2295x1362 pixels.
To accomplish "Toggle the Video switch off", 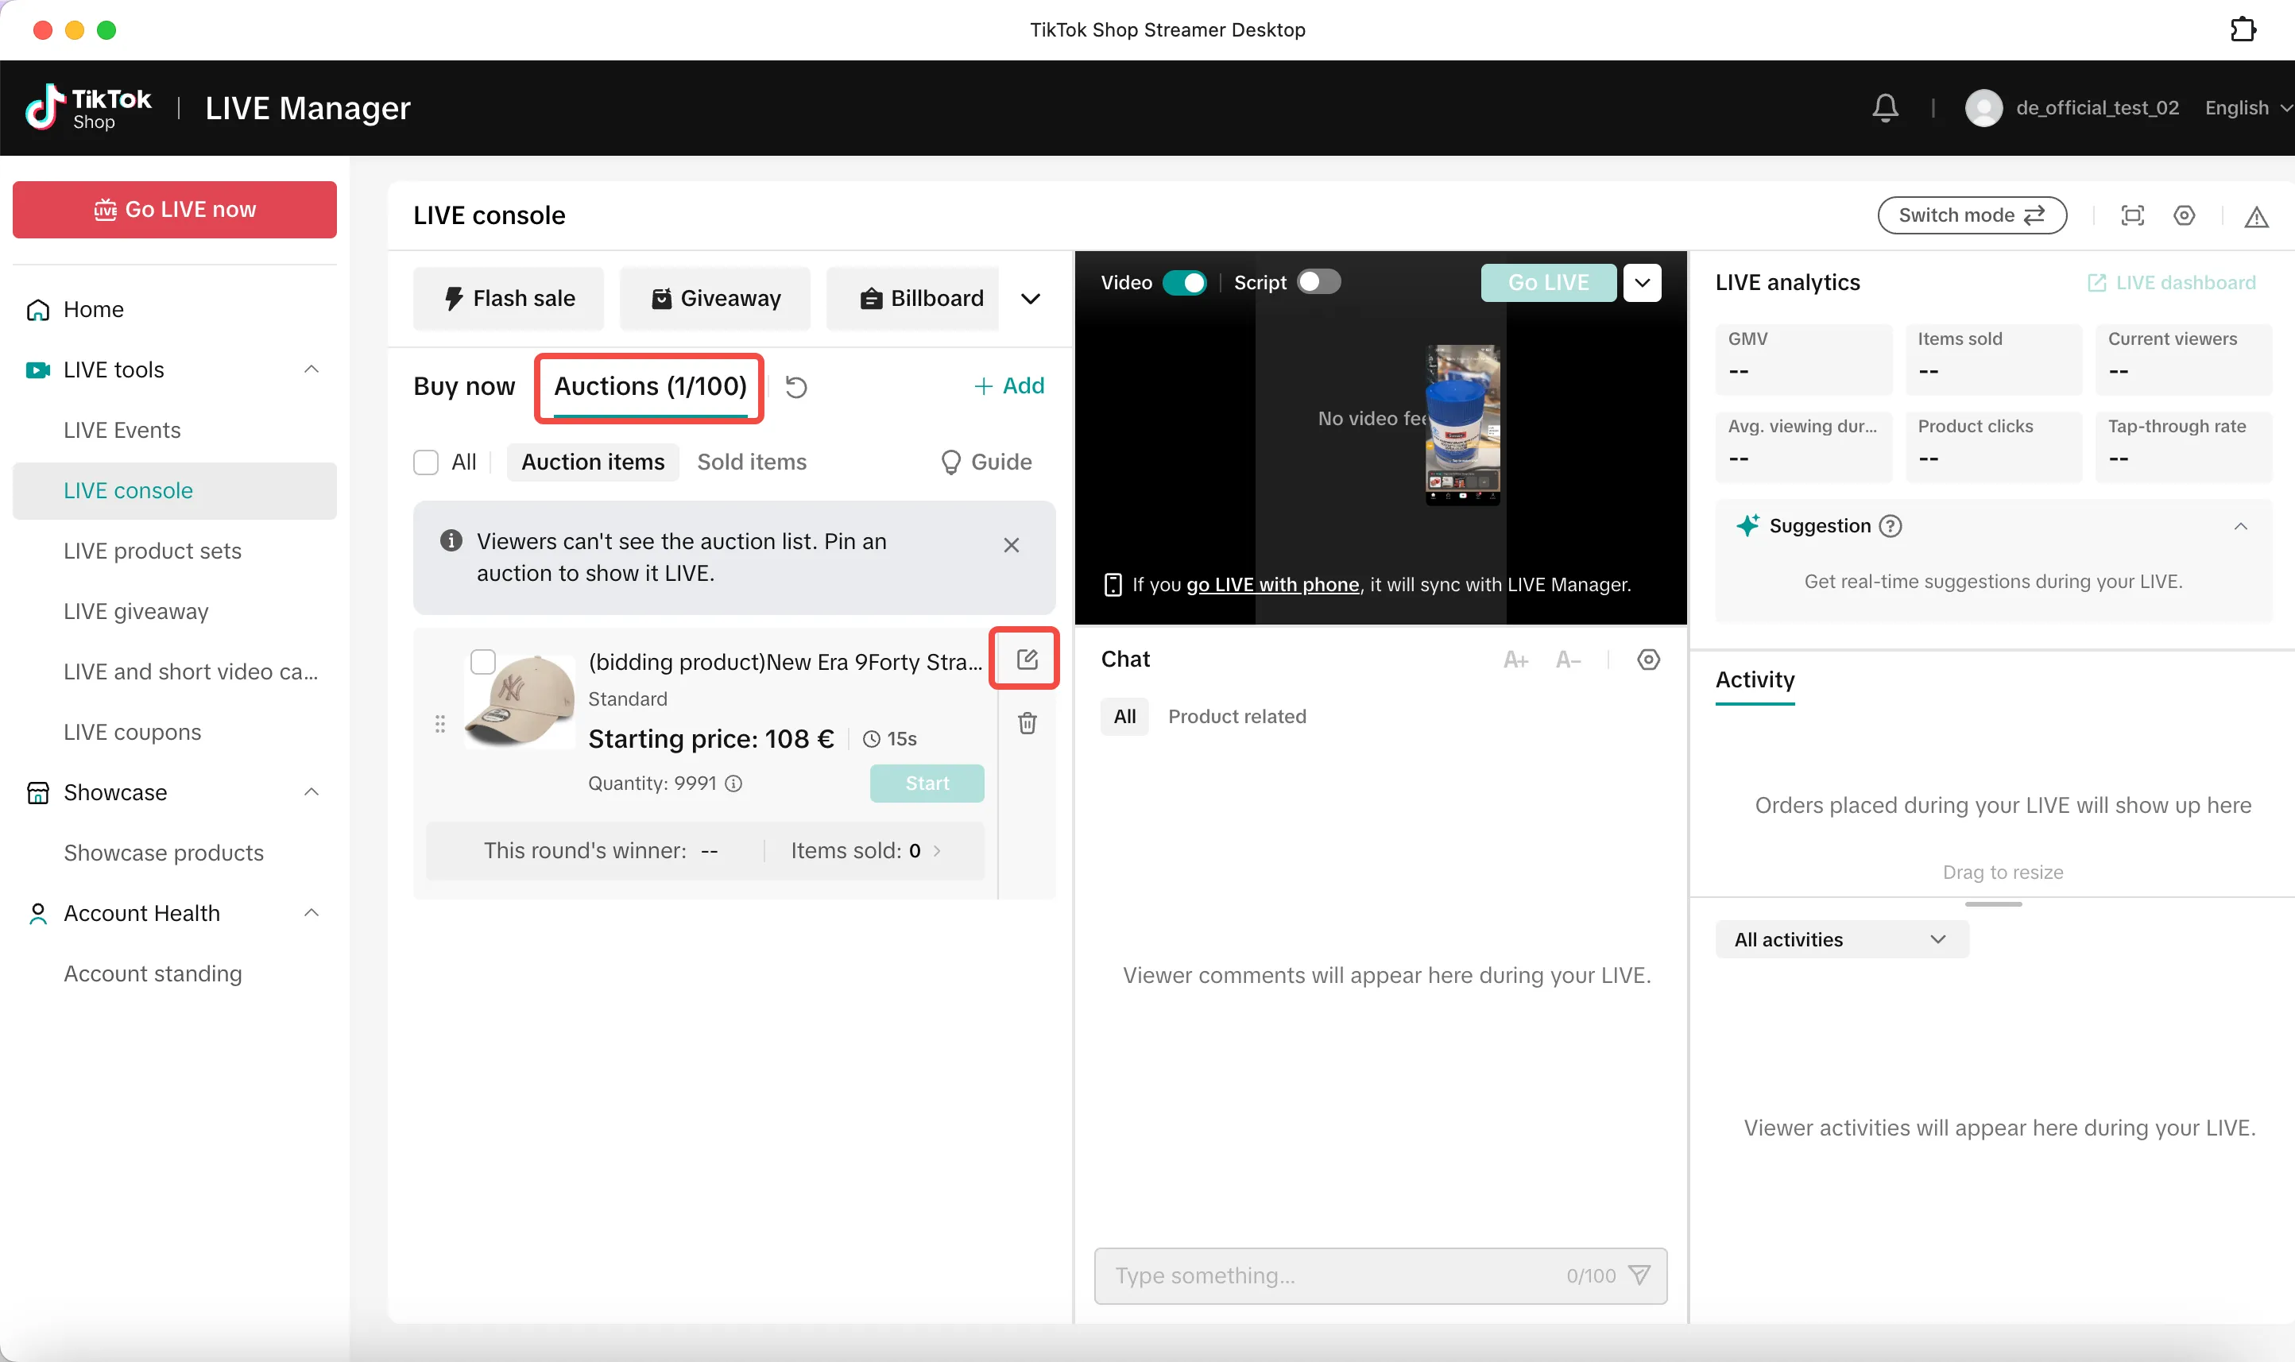I will [x=1184, y=282].
